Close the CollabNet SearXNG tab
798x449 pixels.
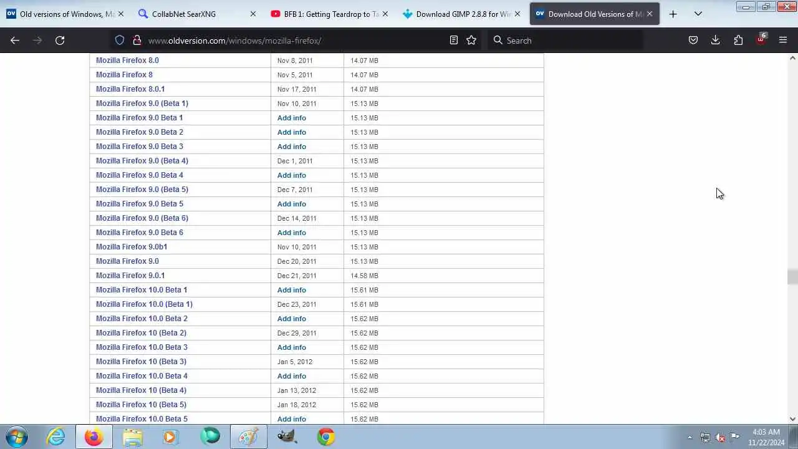(252, 14)
